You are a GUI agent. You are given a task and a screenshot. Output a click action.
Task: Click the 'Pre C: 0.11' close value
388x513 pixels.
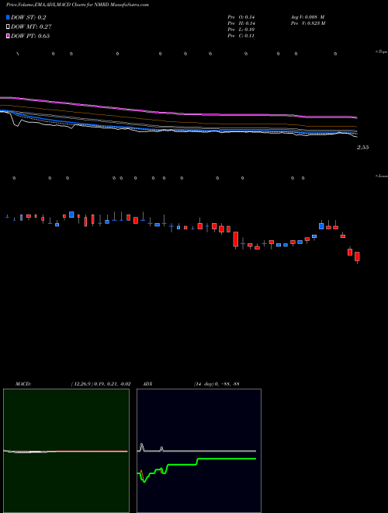(241, 36)
